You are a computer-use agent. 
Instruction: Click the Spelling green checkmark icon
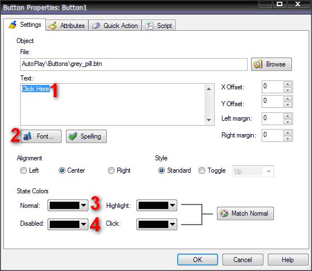tap(73, 136)
